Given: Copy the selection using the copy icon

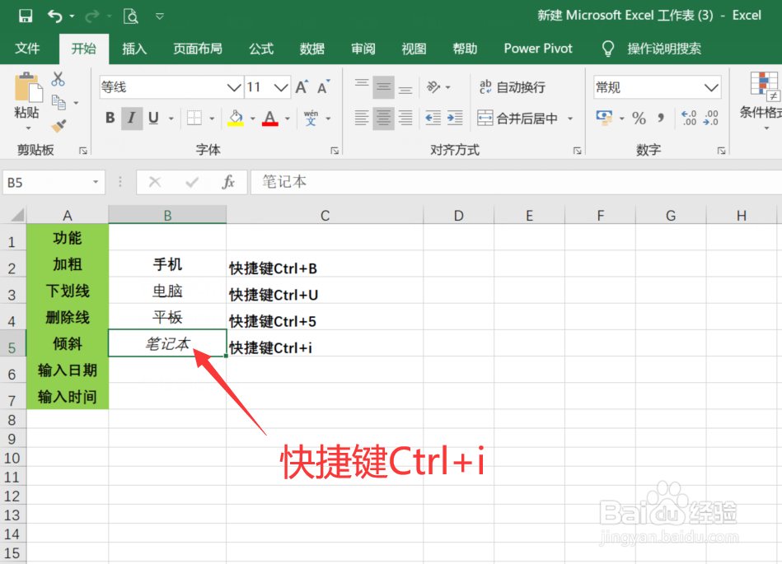Looking at the screenshot, I should (x=59, y=103).
